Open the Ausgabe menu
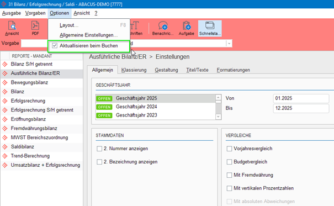The width and height of the screenshot is (334, 206). 12,13
